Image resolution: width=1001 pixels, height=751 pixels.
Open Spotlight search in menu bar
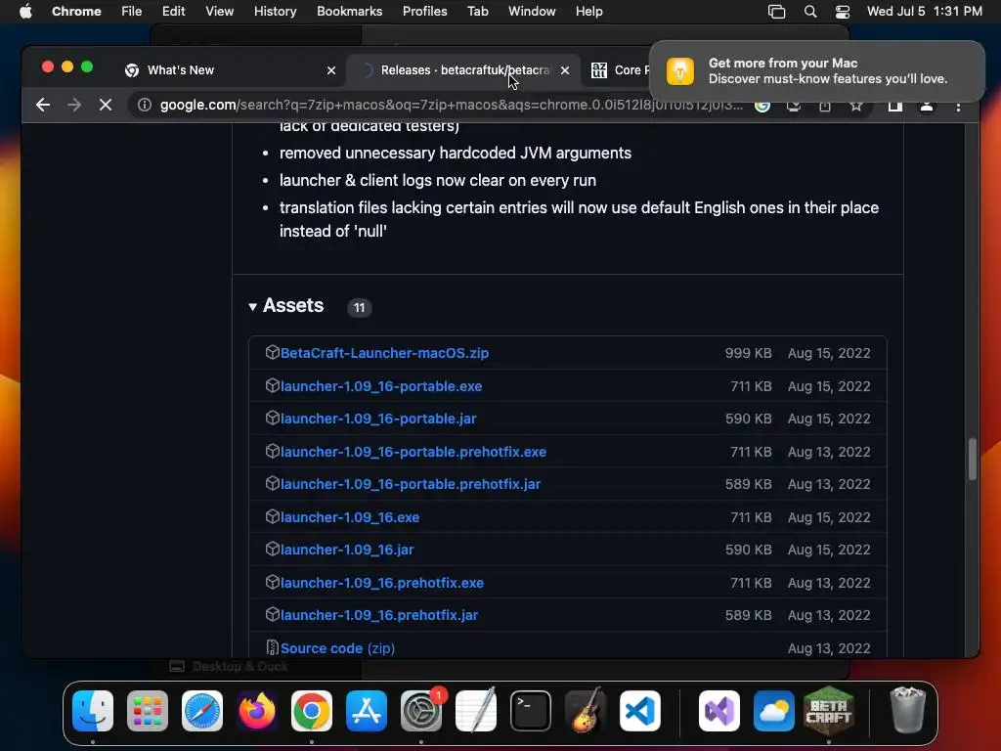point(810,12)
